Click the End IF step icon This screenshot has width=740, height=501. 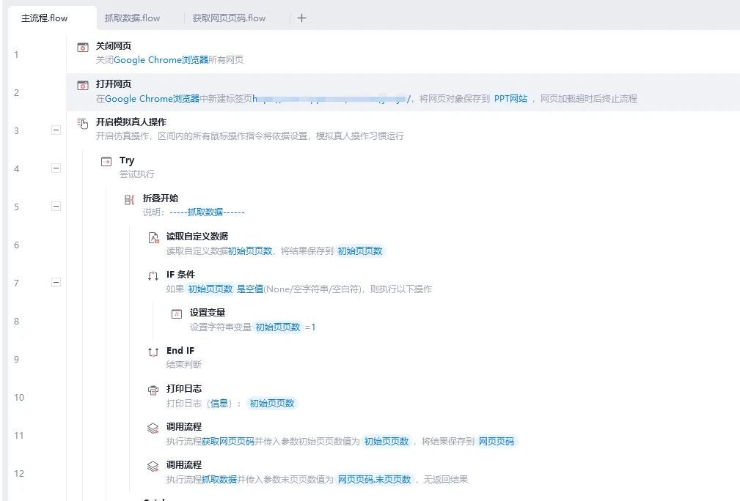(152, 353)
